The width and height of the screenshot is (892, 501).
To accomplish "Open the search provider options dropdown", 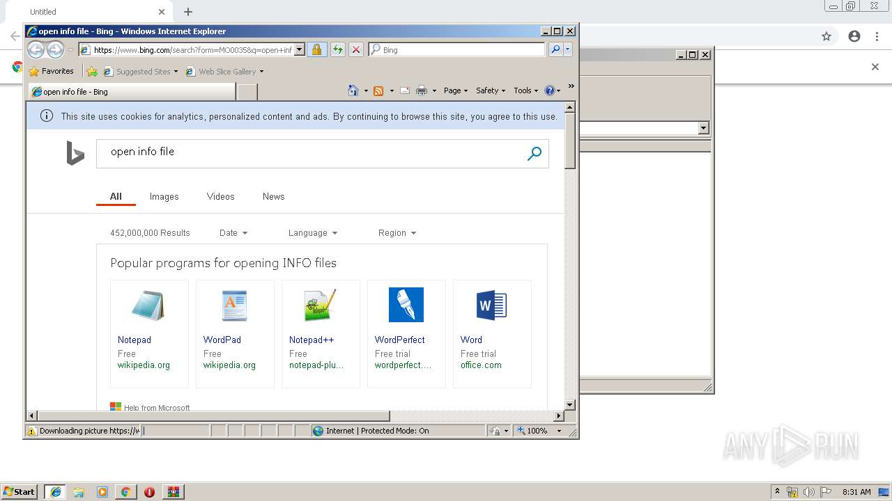I will 568,49.
